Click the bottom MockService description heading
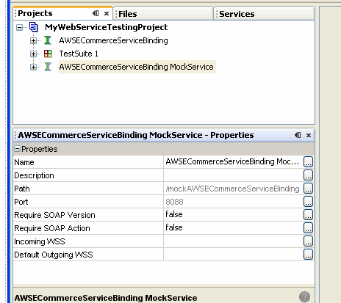This screenshot has width=341, height=303. (106, 298)
